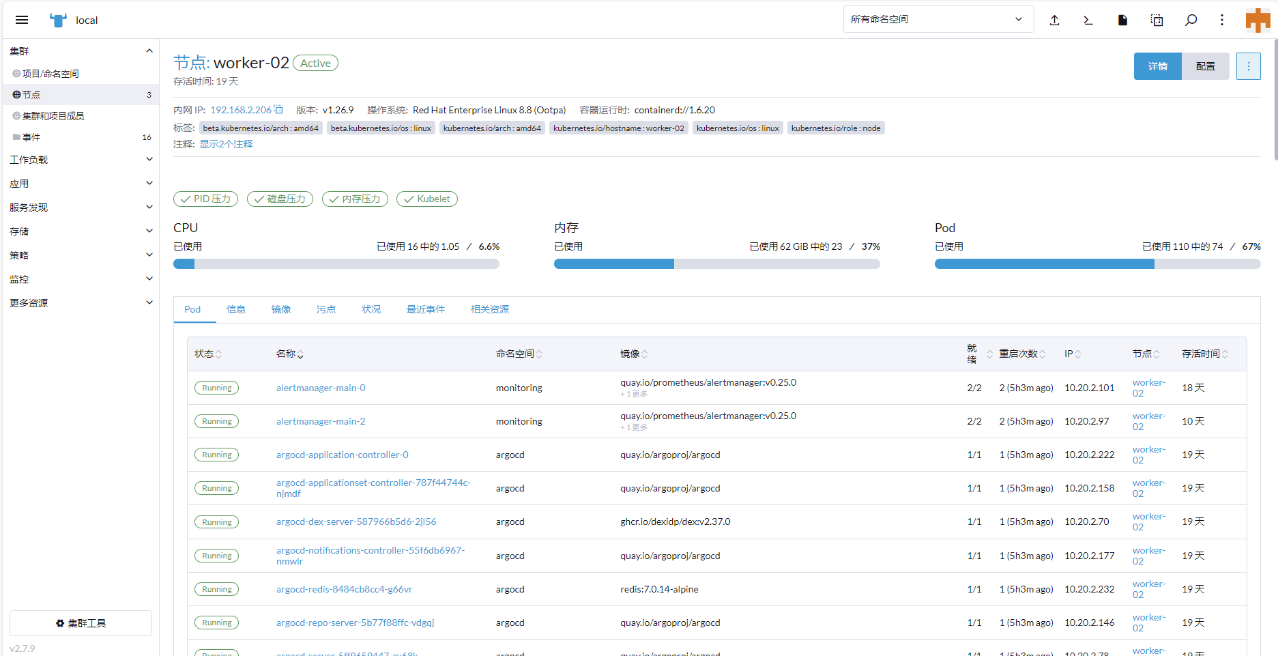This screenshot has height=656, width=1278.
Task: Show the 2 annotations link
Action: pyautogui.click(x=226, y=144)
